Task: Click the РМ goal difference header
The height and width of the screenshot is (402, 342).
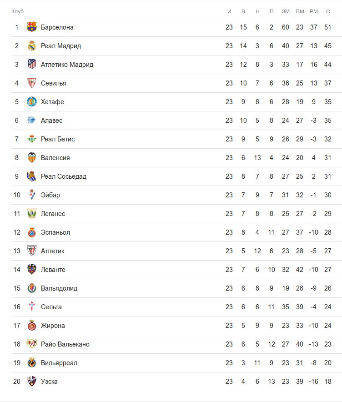Action: coord(314,11)
